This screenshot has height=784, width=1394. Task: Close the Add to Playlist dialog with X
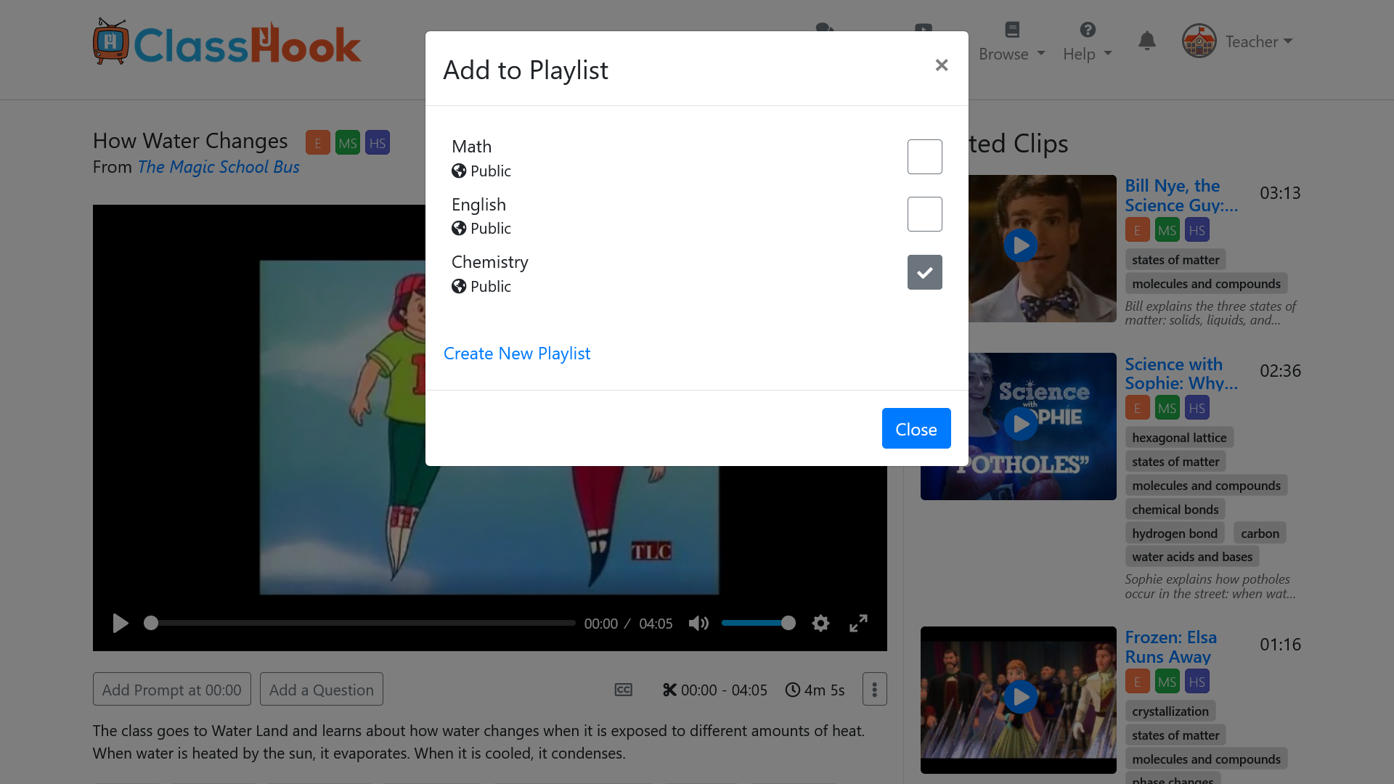pyautogui.click(x=942, y=65)
